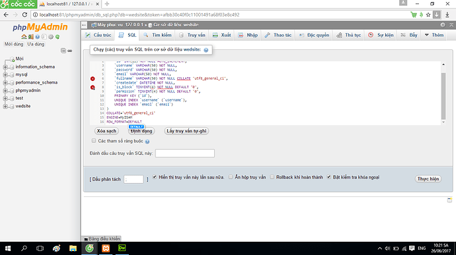Tick Rollback khi hoàn thành checkbox
This screenshot has height=255, width=456.
(272, 177)
